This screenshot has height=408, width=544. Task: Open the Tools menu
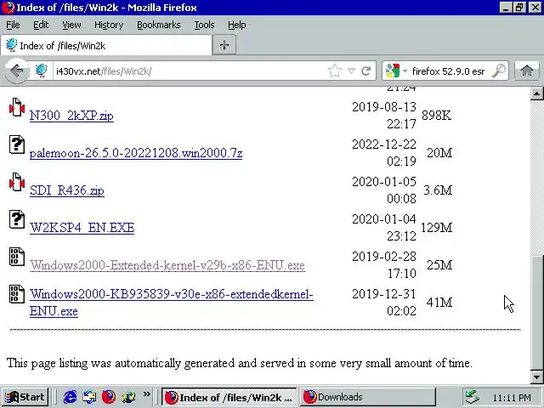click(x=204, y=25)
